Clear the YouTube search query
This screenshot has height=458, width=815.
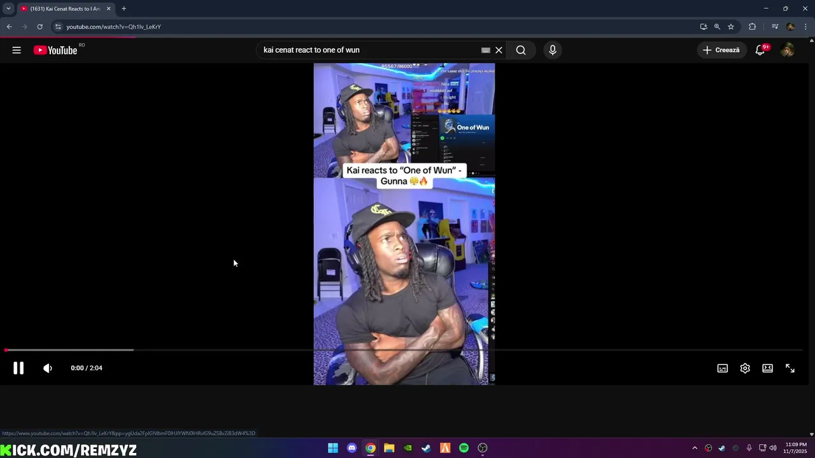pyautogui.click(x=499, y=50)
